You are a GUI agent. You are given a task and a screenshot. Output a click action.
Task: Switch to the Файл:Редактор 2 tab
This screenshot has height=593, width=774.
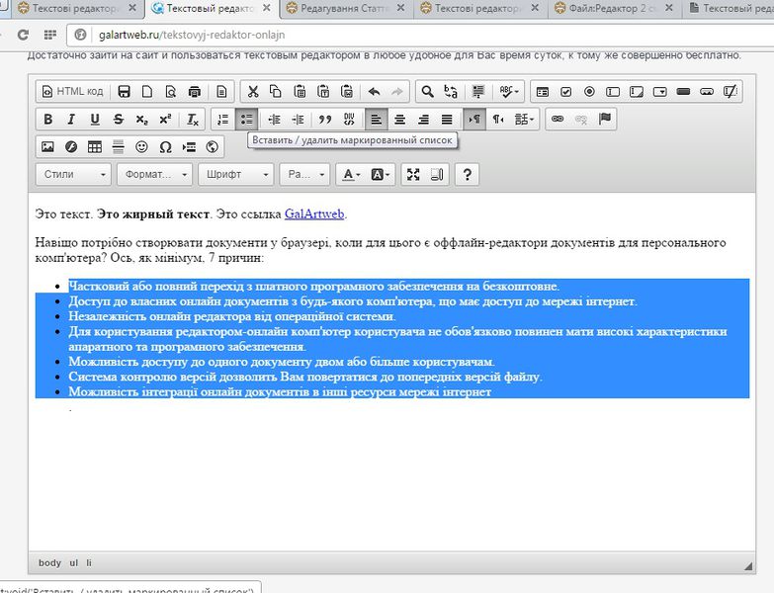click(608, 9)
